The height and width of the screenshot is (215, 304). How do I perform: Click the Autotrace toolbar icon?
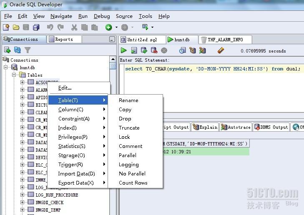(x=202, y=50)
